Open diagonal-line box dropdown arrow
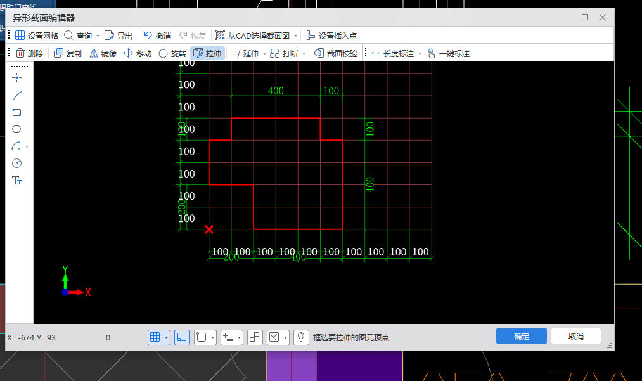Viewport: 642px width, 381px height. coord(285,337)
